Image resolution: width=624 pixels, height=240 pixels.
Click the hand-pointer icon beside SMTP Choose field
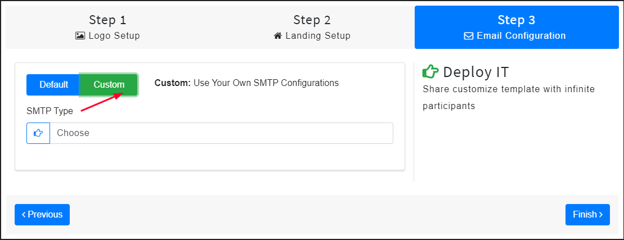pos(38,133)
